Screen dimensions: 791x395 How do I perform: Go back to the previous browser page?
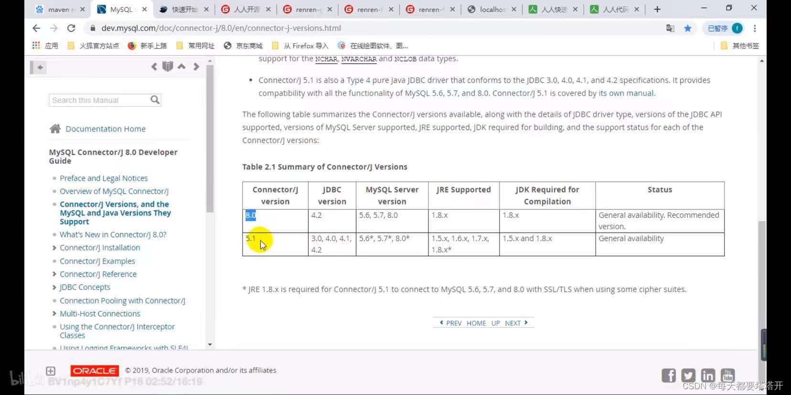point(36,28)
